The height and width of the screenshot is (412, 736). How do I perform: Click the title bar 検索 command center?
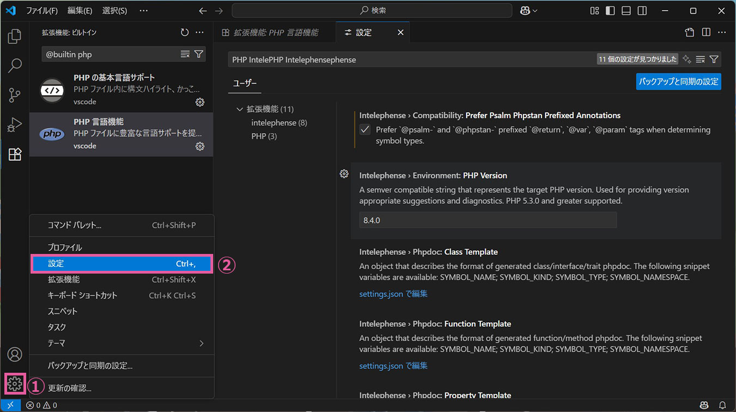372,11
